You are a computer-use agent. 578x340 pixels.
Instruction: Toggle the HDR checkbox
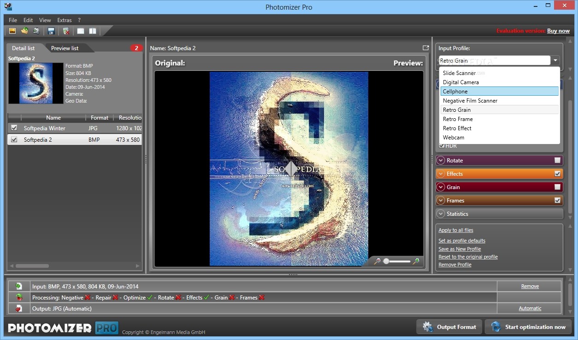[442, 146]
